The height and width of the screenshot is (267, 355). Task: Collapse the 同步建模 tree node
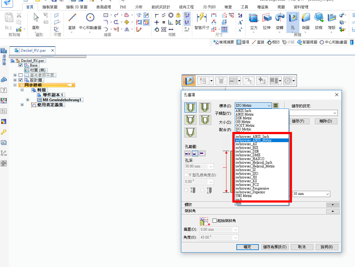coord(15,85)
